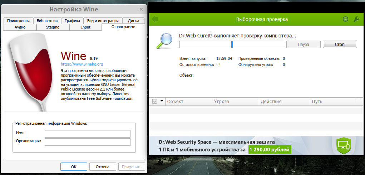365x175 pixels.
Task: Click the magnifying glass scan icon
Action: coord(165,40)
